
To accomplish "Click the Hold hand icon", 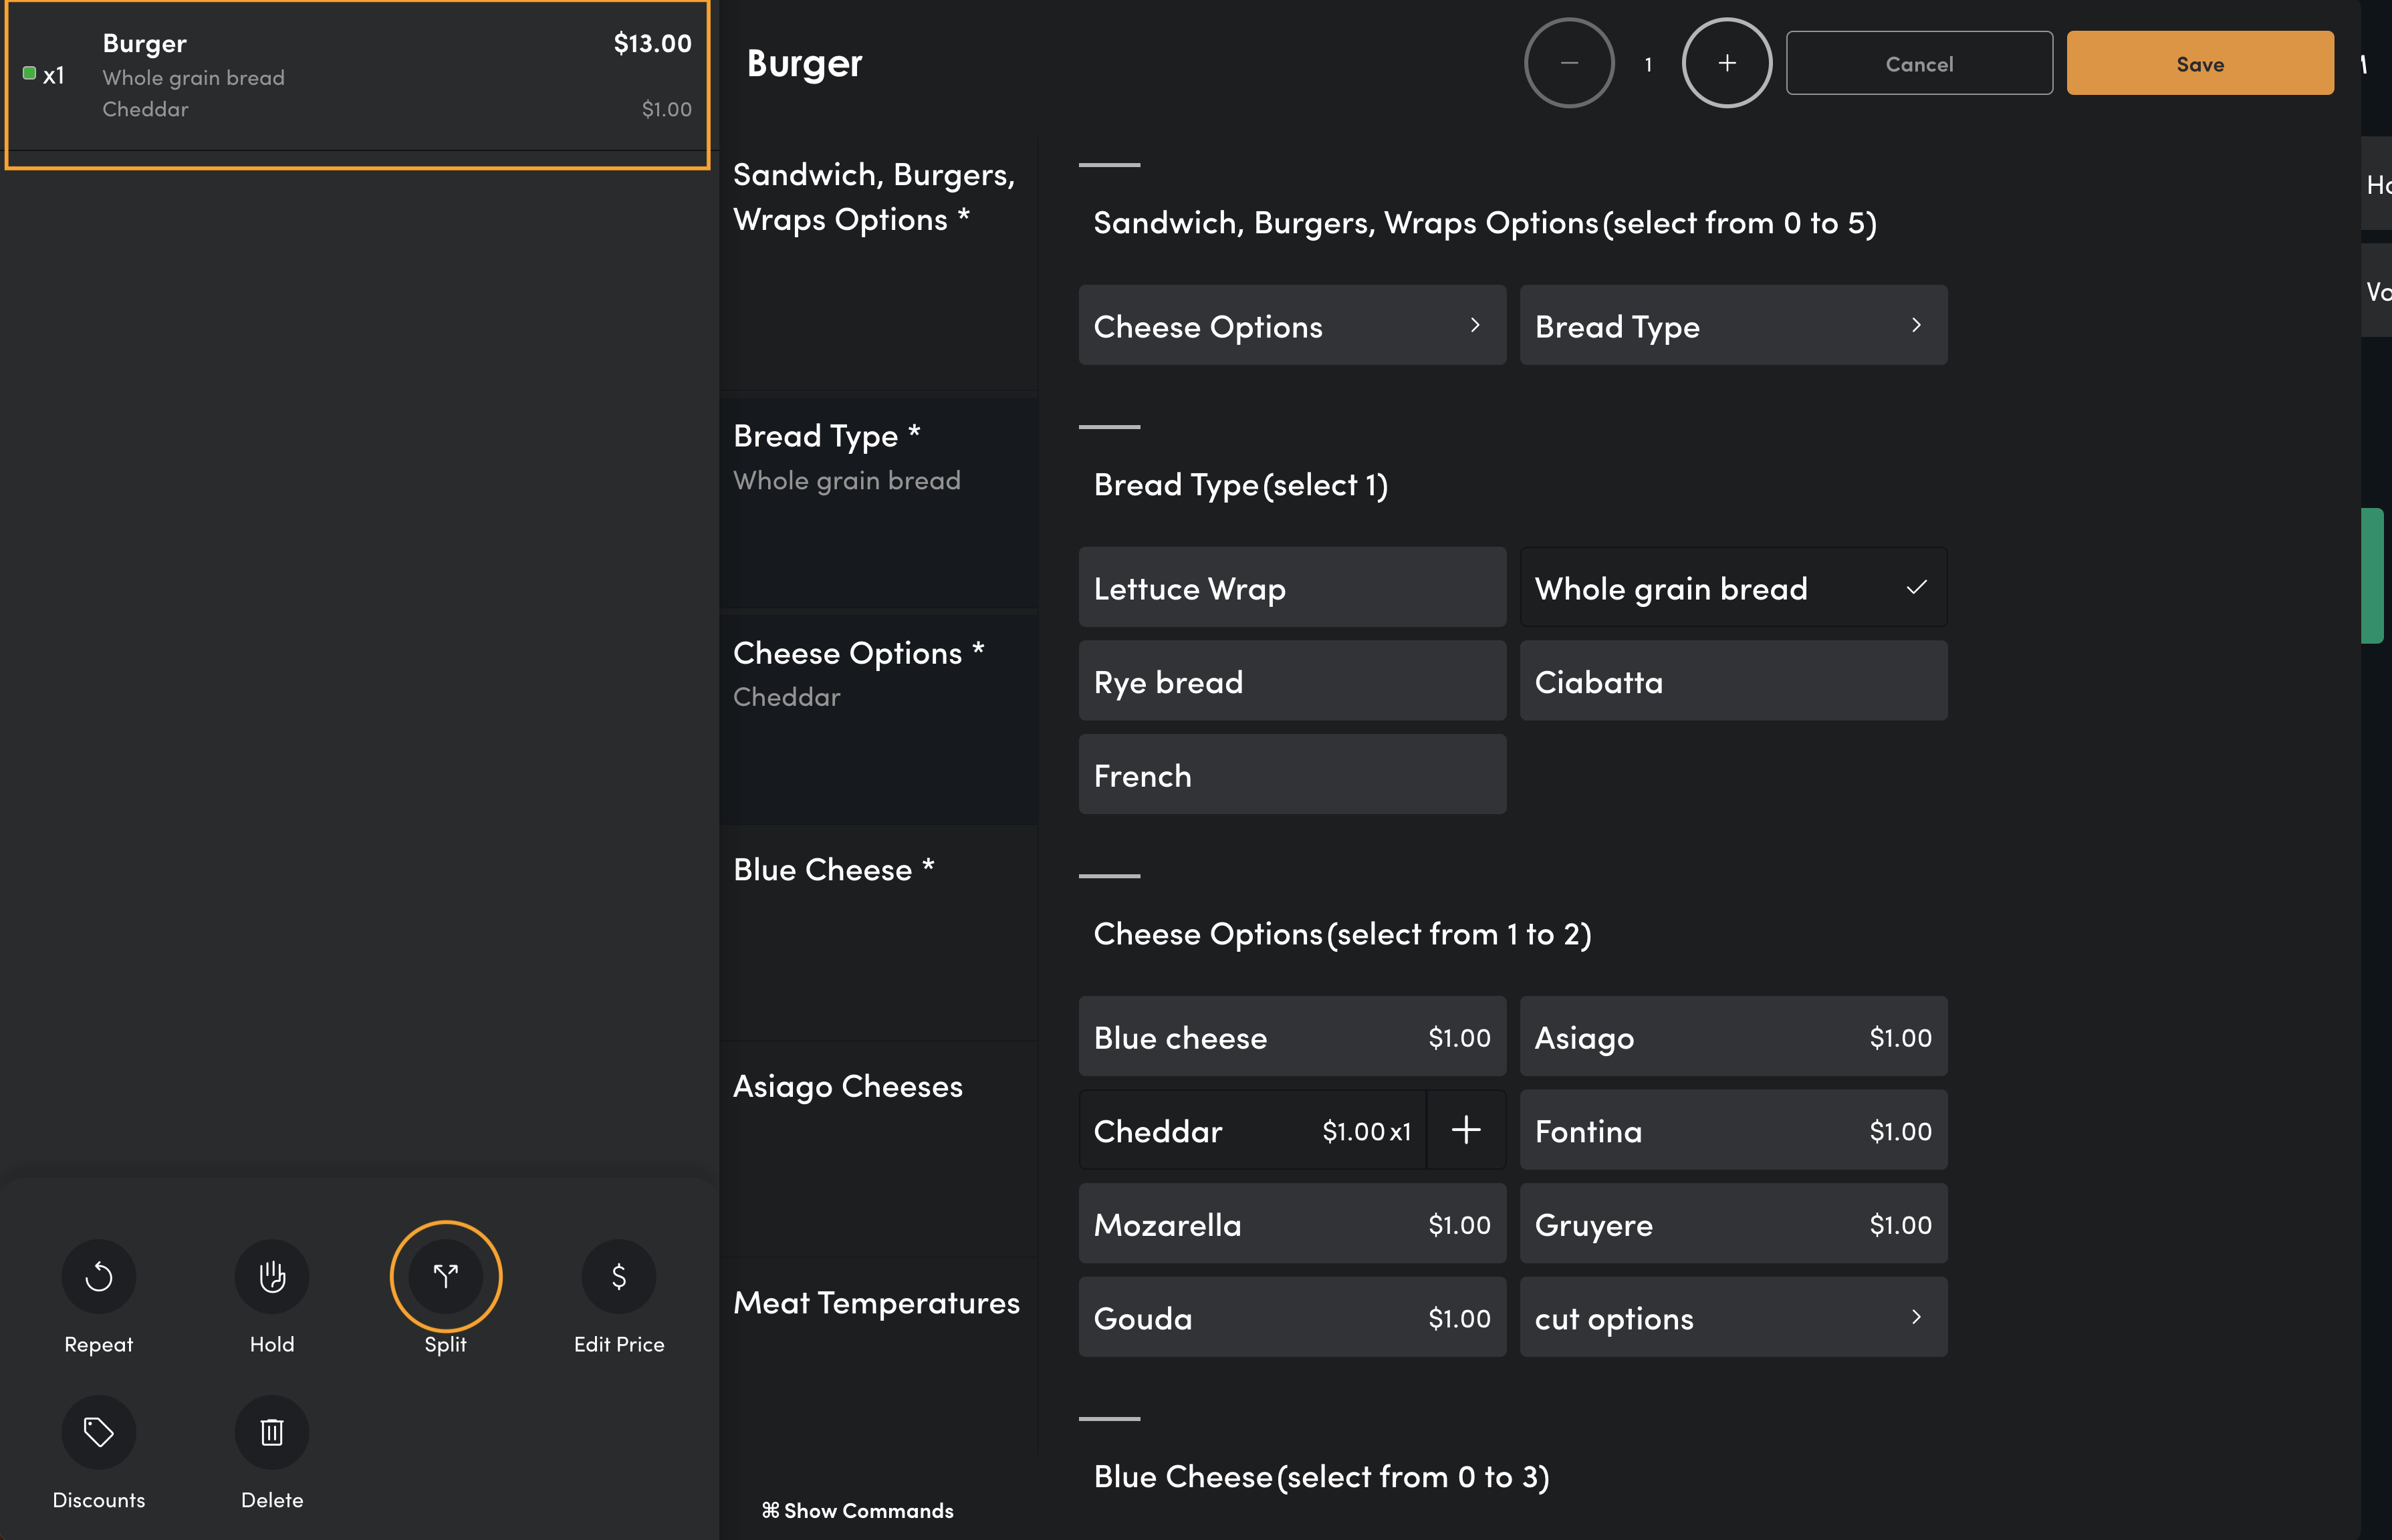I will point(272,1276).
